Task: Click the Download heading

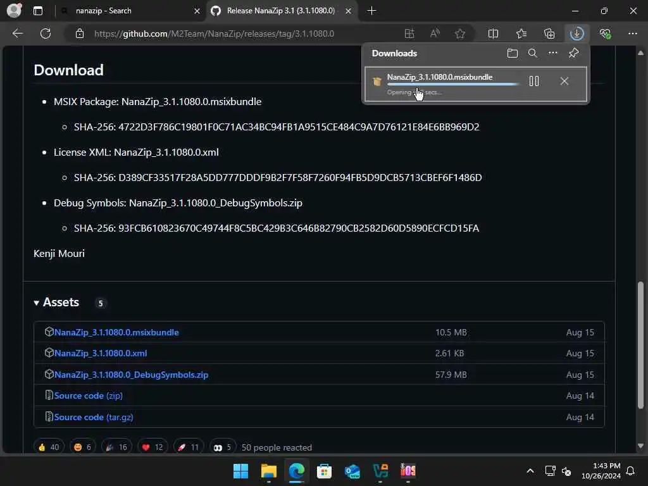Action: click(68, 70)
